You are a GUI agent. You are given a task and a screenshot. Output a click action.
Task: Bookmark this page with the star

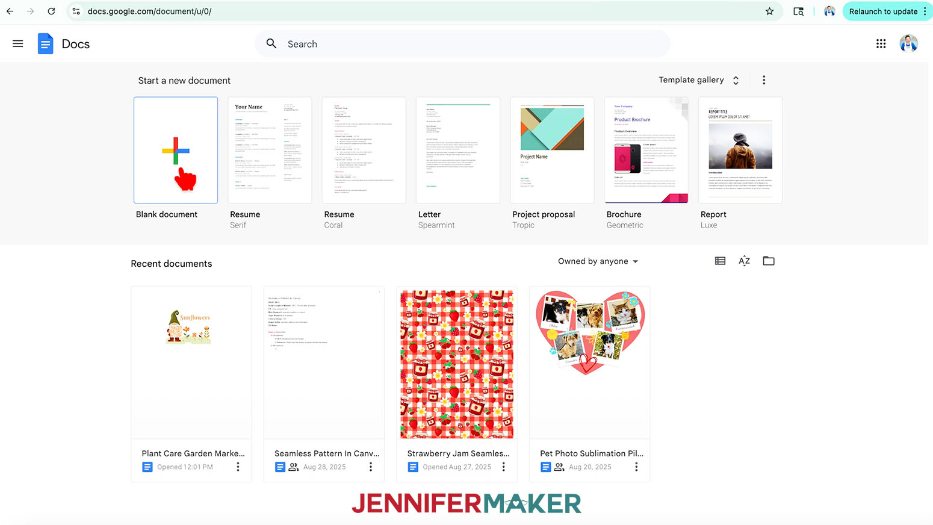coord(769,11)
